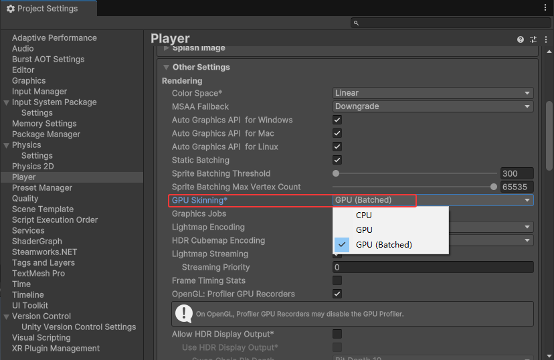Open the MSAA Fallback dropdown
The width and height of the screenshot is (554, 360).
pyautogui.click(x=433, y=106)
